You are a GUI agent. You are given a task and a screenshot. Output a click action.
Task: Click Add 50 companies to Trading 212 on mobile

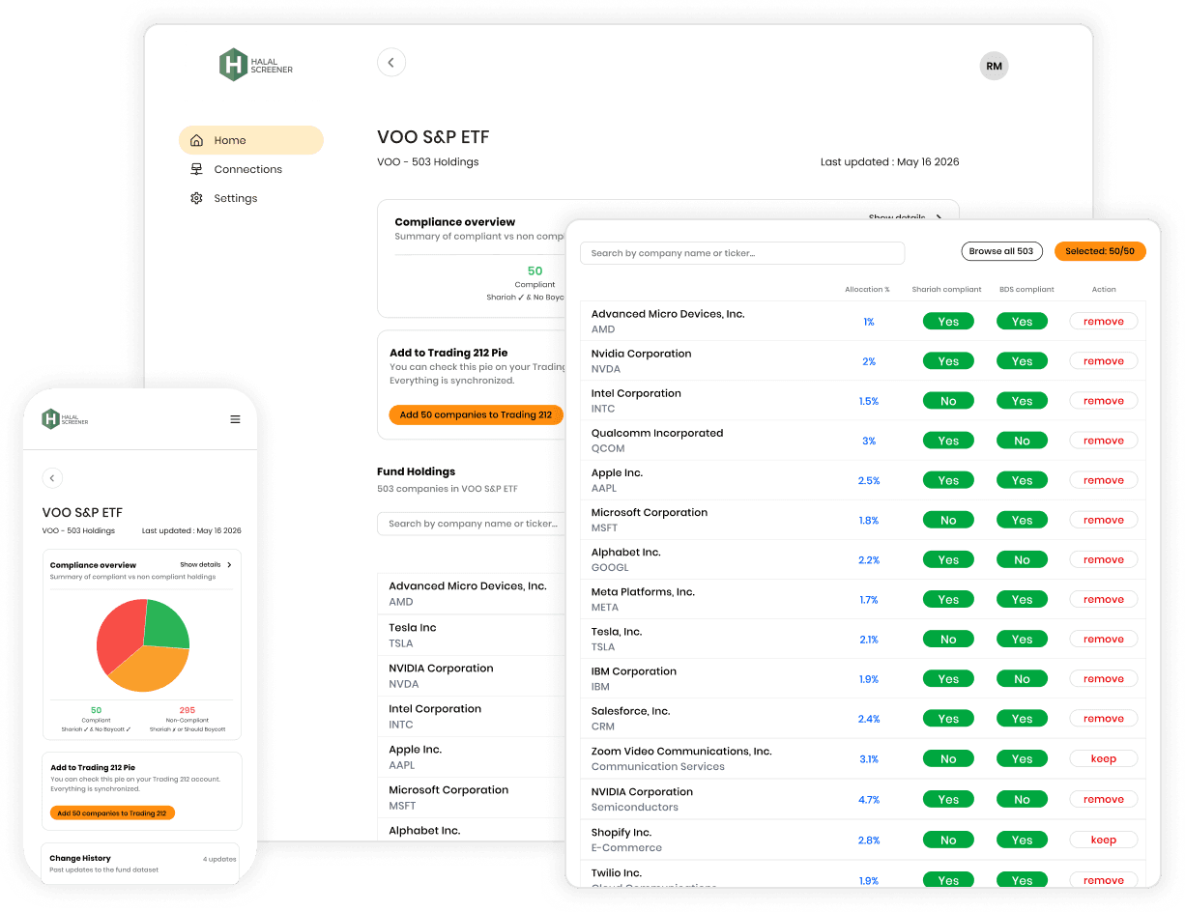[x=112, y=813]
